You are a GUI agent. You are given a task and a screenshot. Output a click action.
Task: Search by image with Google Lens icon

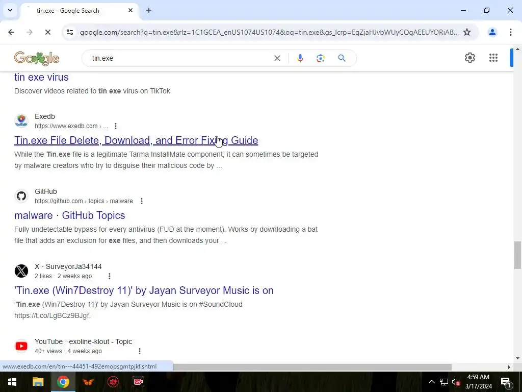(320, 58)
